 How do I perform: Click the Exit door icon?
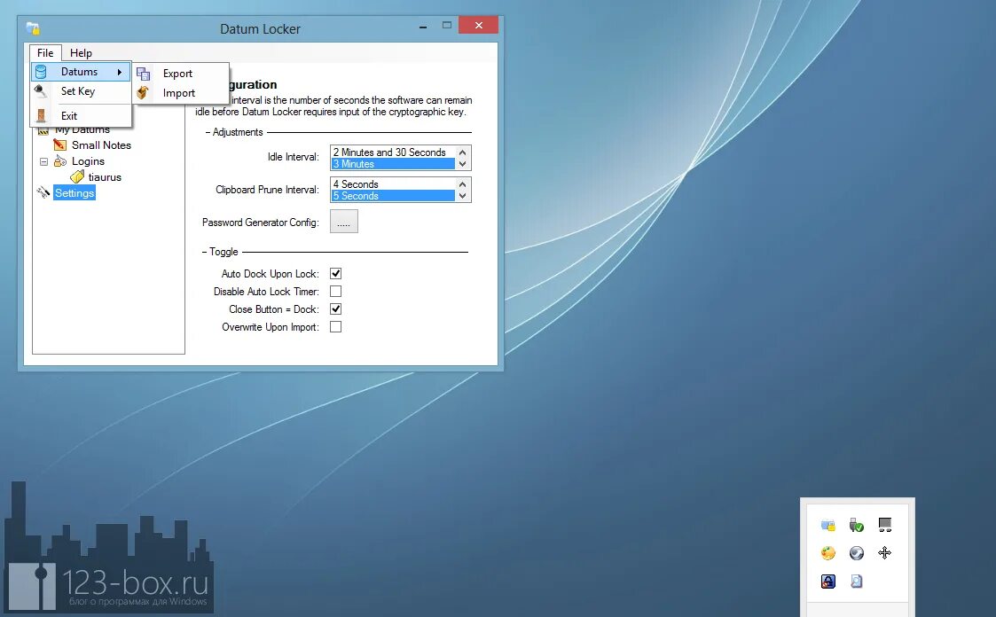coord(41,115)
